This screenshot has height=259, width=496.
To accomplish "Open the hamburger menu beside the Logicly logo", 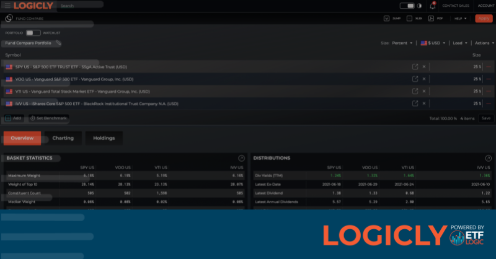I will pos(7,6).
